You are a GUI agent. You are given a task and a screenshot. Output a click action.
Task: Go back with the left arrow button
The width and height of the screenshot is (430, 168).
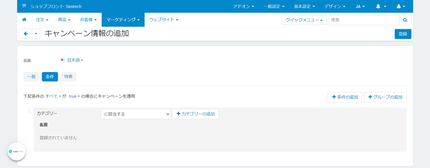pos(26,33)
